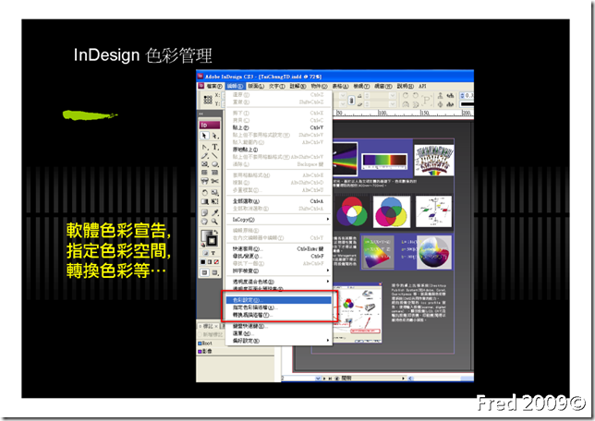This screenshot has height=421, width=595.
Task: Toggle formatting affects text
Action: pos(213,253)
